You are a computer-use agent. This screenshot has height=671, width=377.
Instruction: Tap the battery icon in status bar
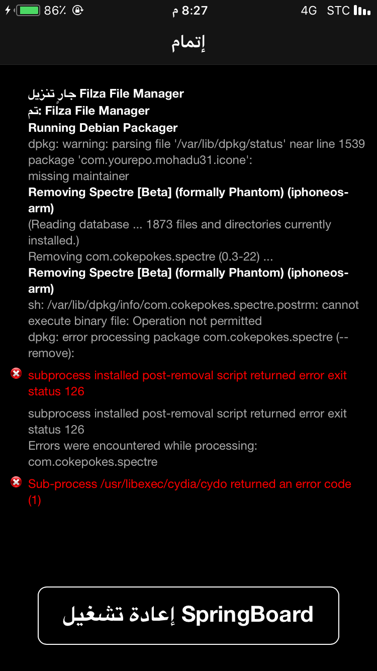(x=28, y=10)
